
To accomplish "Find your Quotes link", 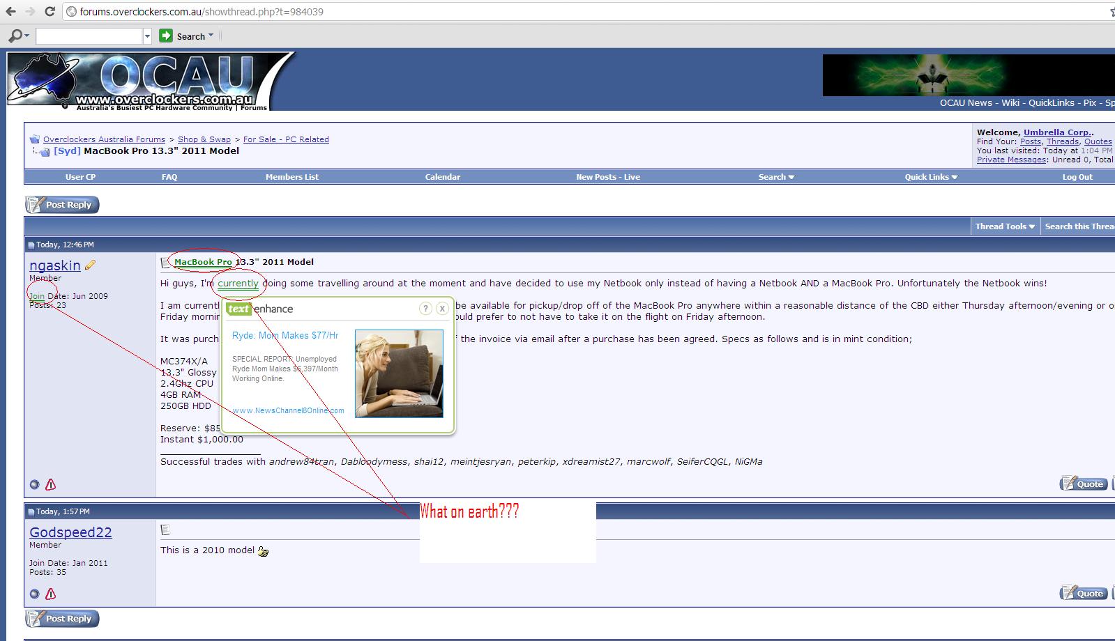I will (x=1098, y=141).
